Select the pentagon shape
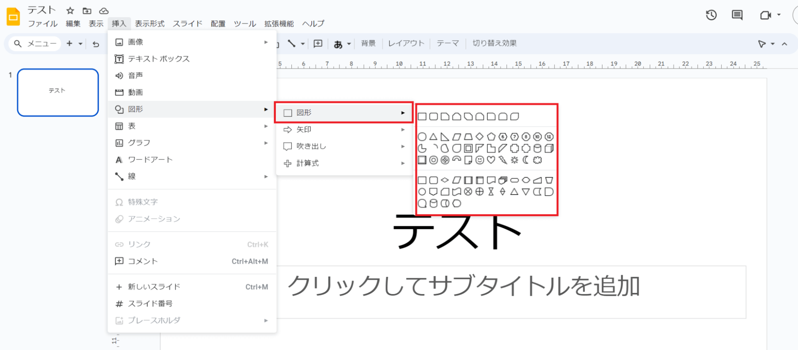This screenshot has height=350, width=798. pos(491,137)
